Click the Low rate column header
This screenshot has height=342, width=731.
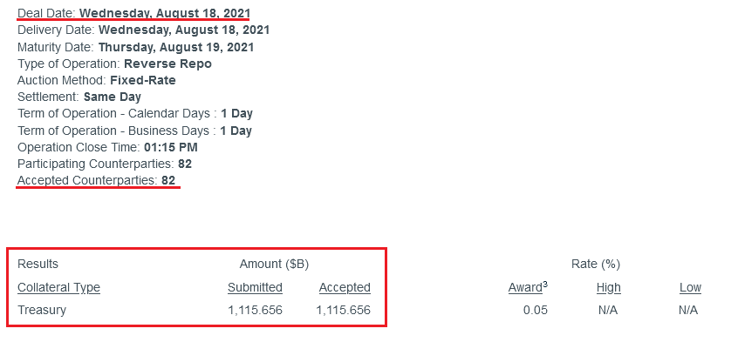(x=691, y=287)
